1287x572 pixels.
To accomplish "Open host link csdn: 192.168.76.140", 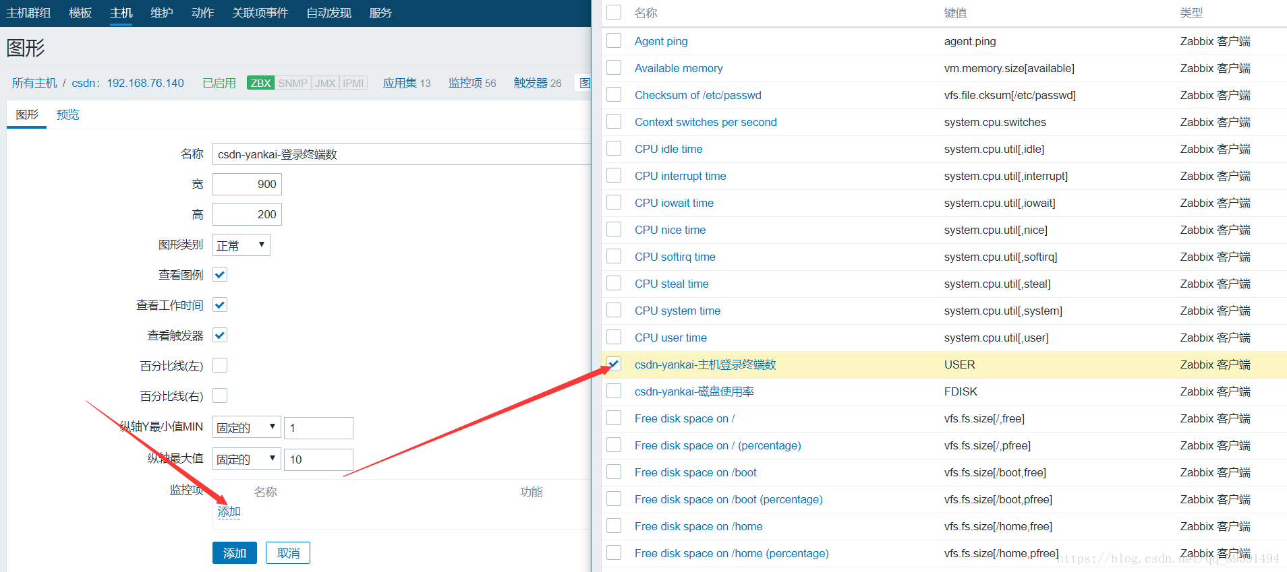I will (x=127, y=83).
